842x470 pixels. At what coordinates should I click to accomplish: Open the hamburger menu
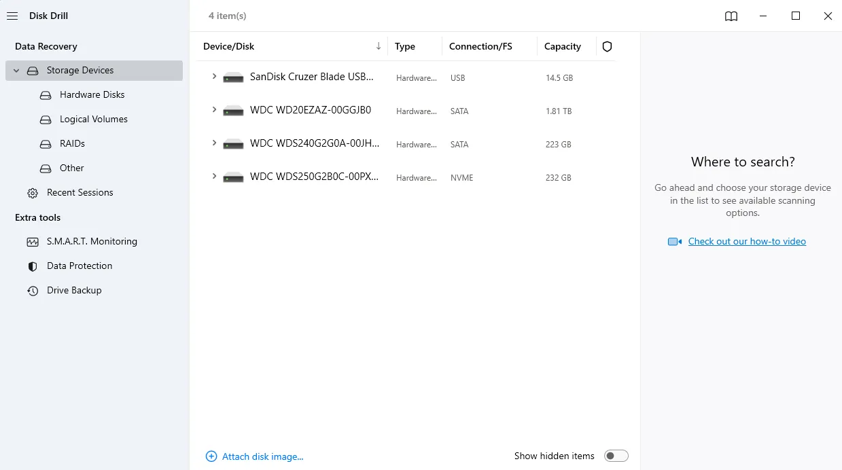[x=12, y=16]
